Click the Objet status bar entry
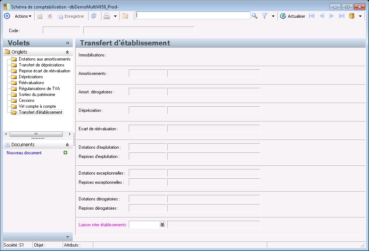 click(x=39, y=245)
